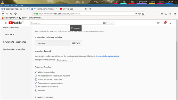Click the polybar BL backlight indicator

(83, 2)
